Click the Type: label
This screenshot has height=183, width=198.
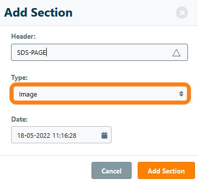tap(20, 78)
